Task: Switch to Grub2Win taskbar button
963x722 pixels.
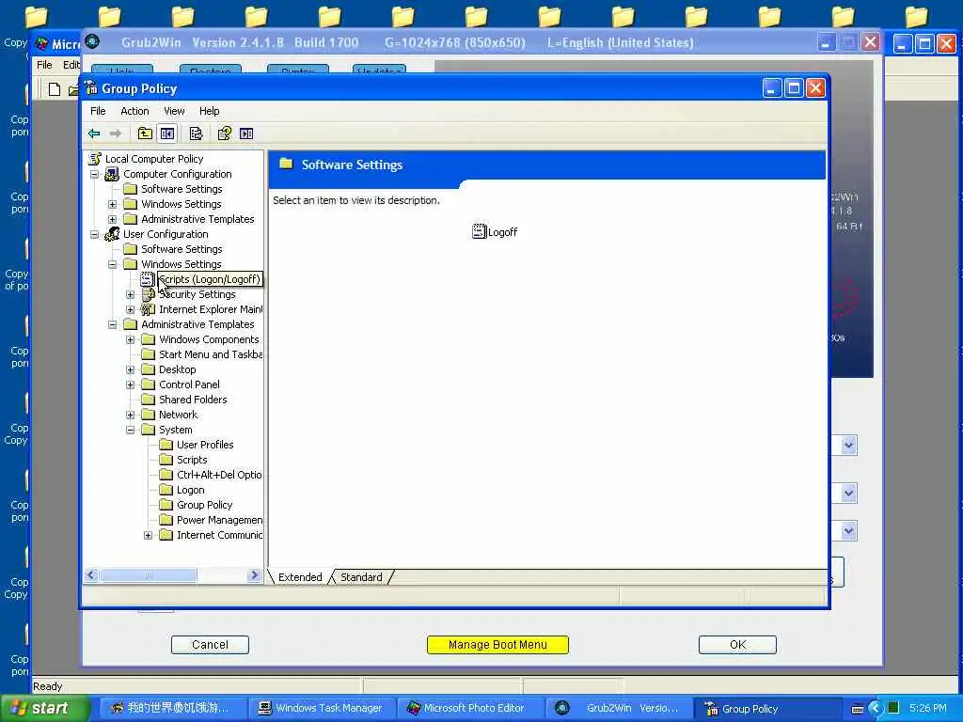Action: click(x=618, y=708)
